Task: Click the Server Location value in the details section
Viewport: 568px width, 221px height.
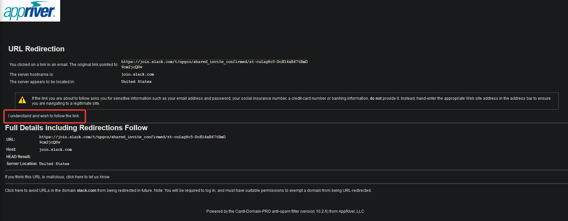Action: click(x=54, y=164)
